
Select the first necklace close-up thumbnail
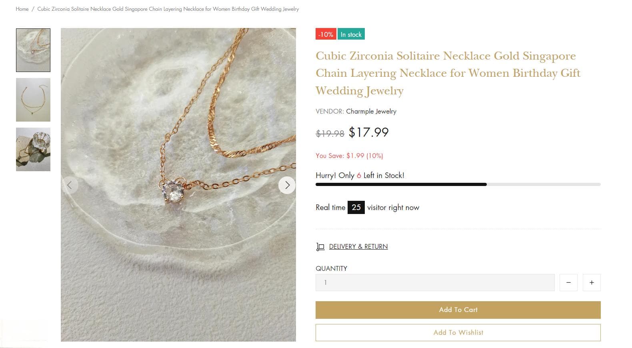(x=33, y=50)
